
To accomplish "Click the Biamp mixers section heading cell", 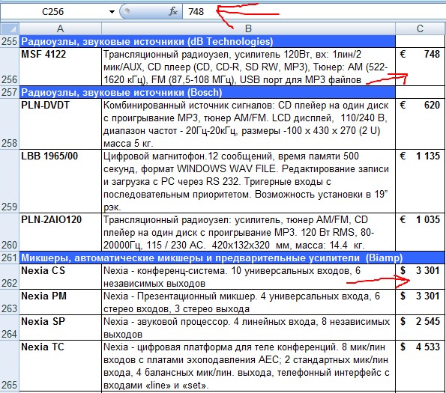I will point(232,258).
